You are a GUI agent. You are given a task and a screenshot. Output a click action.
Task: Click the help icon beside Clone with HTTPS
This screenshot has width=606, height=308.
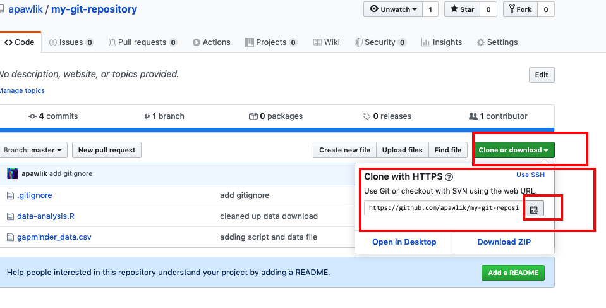coord(449,177)
